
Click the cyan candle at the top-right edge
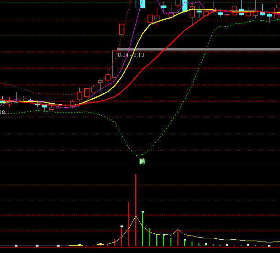point(276,16)
